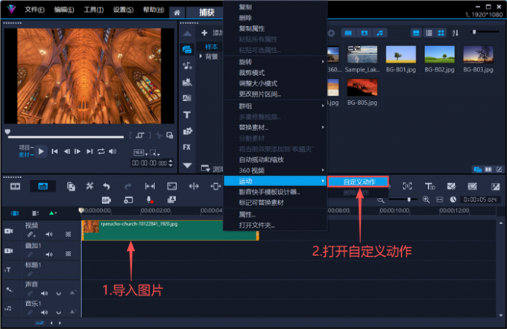This screenshot has height=329, width=507.
Task: Open the 文件 menu
Action: click(34, 10)
